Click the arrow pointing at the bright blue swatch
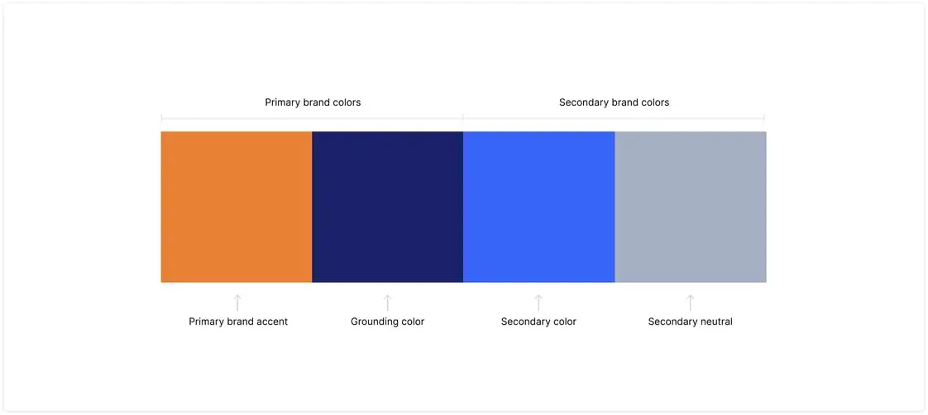This screenshot has width=928, height=415. [538, 303]
